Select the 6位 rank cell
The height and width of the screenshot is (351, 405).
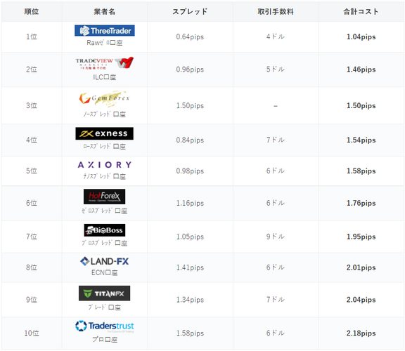32,203
